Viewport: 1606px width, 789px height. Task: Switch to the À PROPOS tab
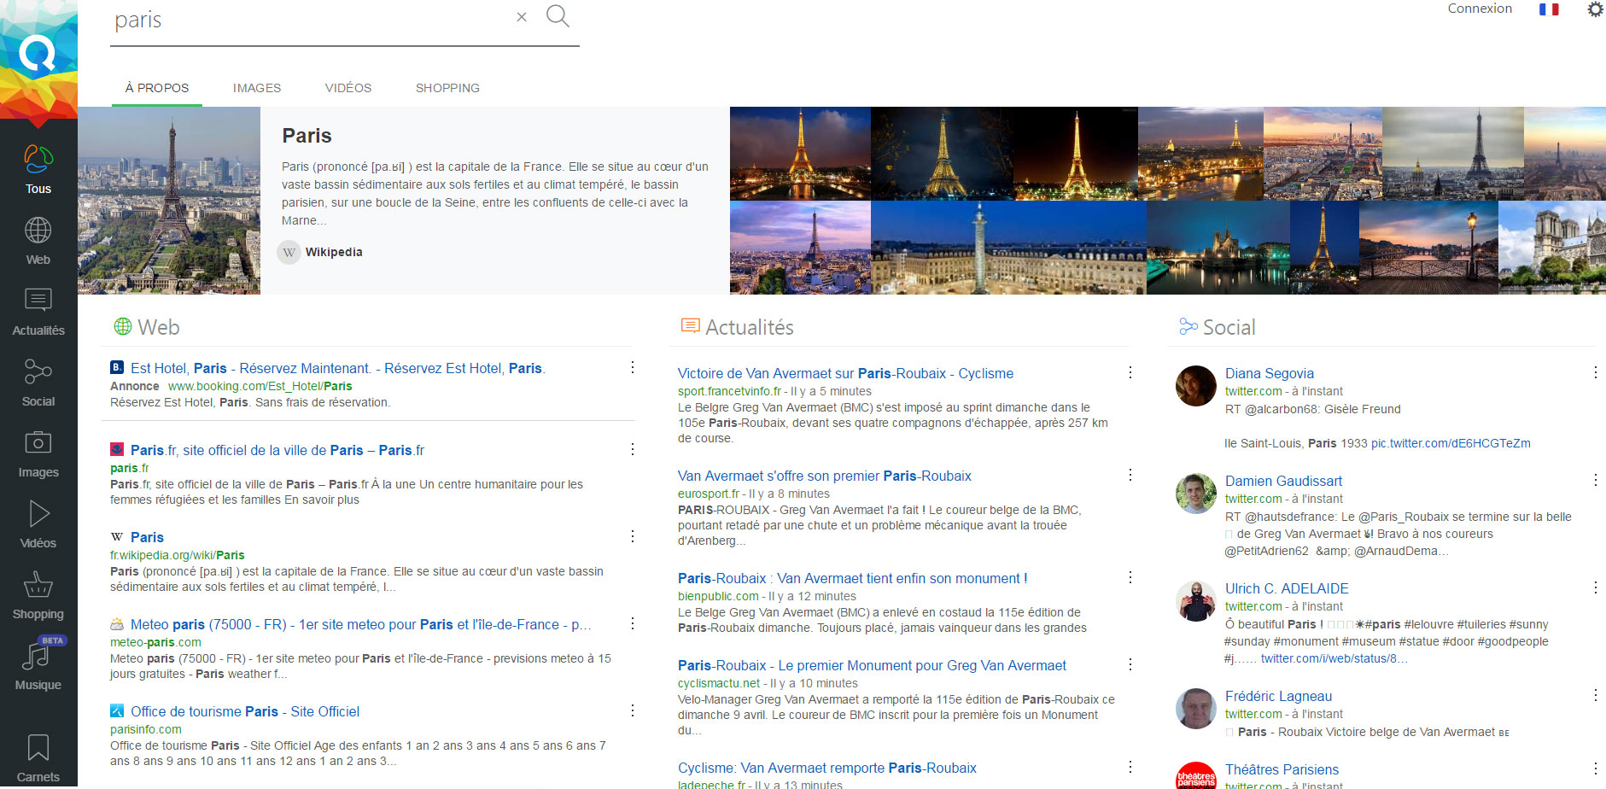(157, 88)
